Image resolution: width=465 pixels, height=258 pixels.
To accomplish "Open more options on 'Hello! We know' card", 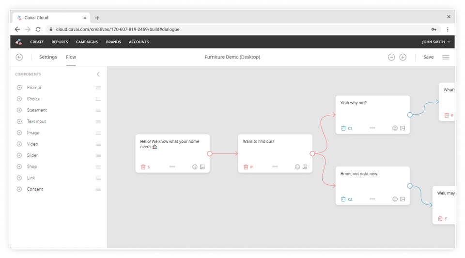I will pos(172,167).
